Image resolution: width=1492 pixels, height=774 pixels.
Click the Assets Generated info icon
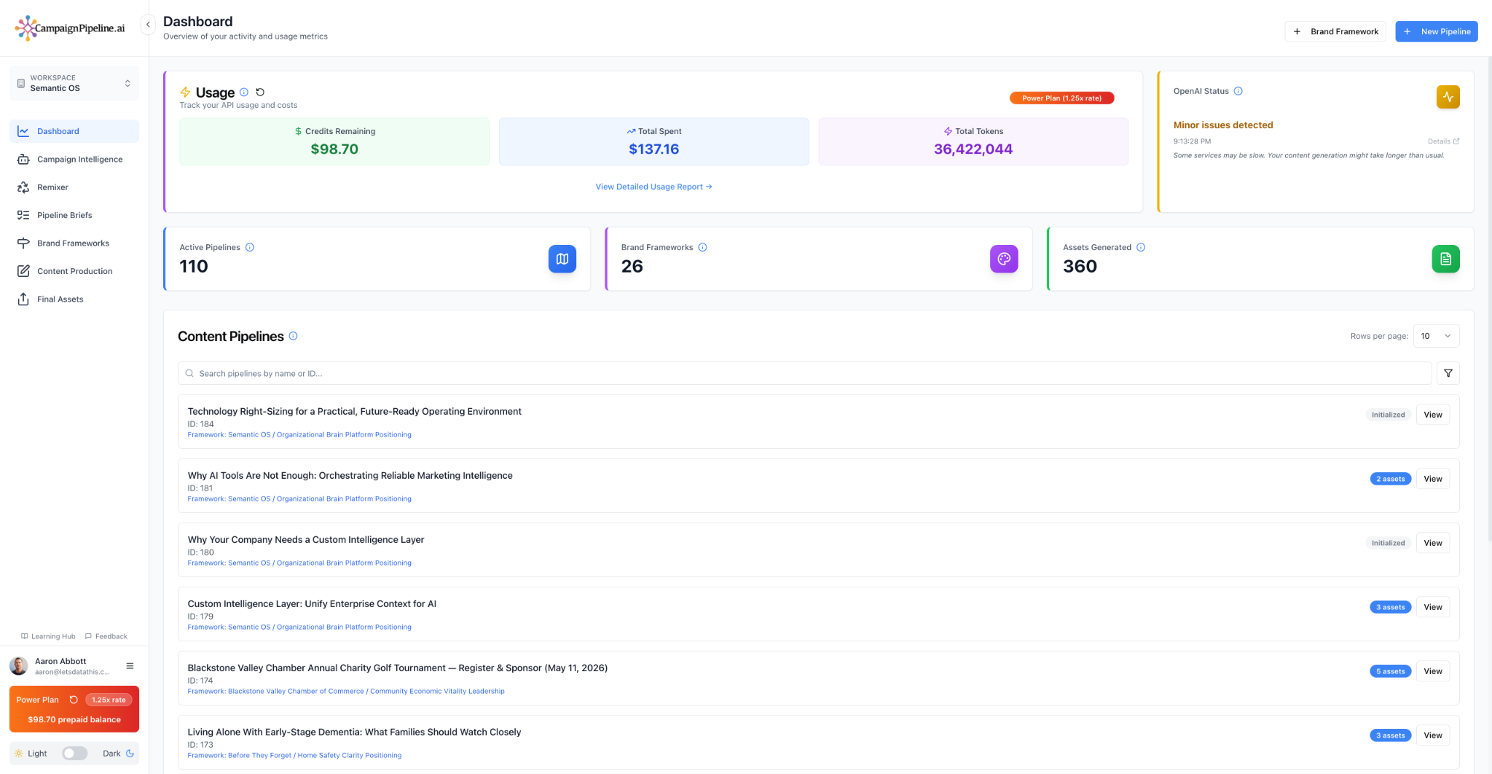pos(1141,247)
